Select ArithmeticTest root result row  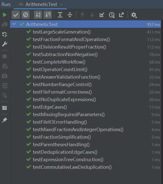coord(85,24)
